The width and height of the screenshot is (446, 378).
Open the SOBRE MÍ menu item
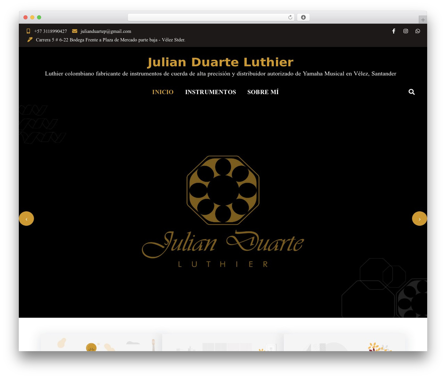(263, 92)
